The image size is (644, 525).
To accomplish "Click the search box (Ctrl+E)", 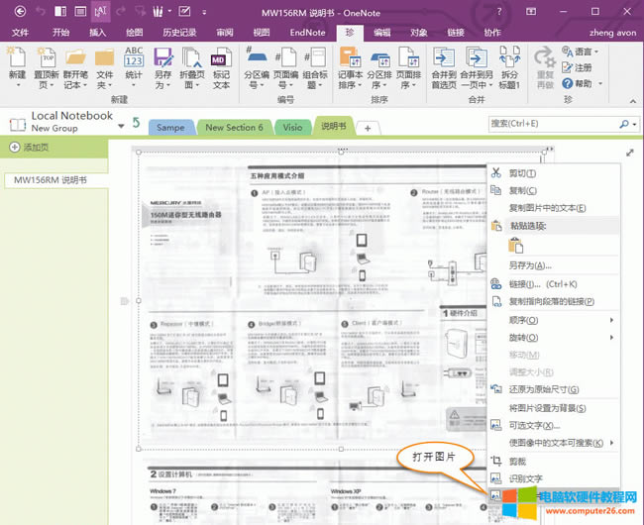I will 553,124.
